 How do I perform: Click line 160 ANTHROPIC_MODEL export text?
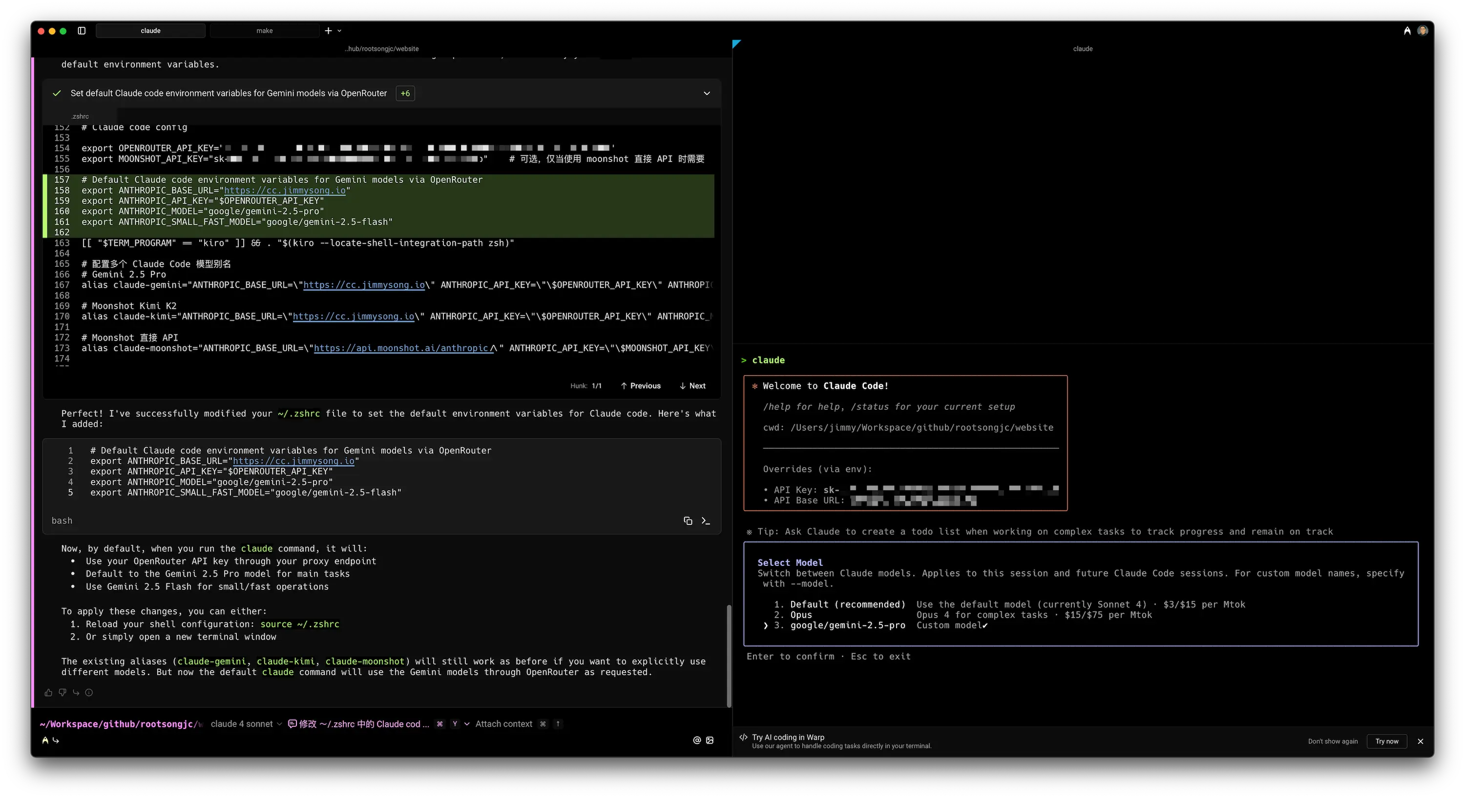[x=203, y=211]
